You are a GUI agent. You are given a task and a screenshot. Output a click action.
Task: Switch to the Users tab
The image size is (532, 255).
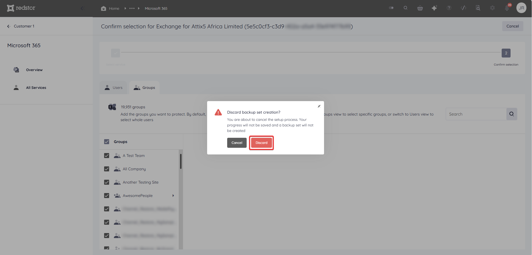click(113, 87)
